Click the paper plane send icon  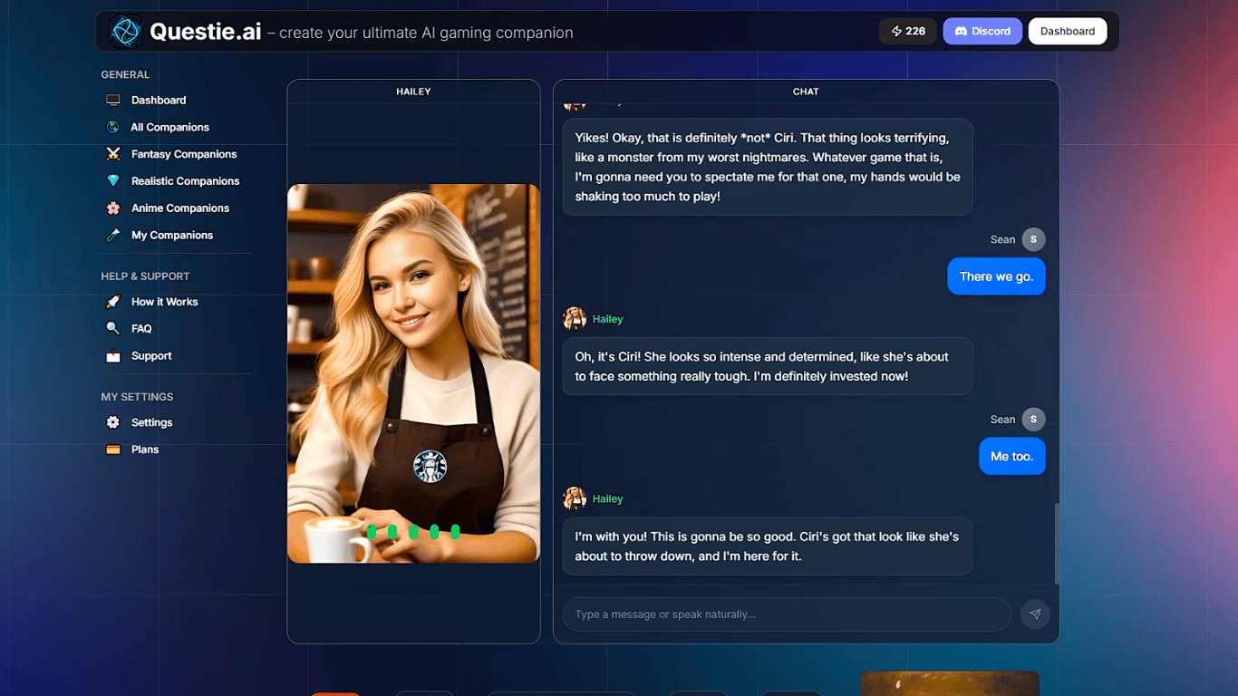point(1034,614)
